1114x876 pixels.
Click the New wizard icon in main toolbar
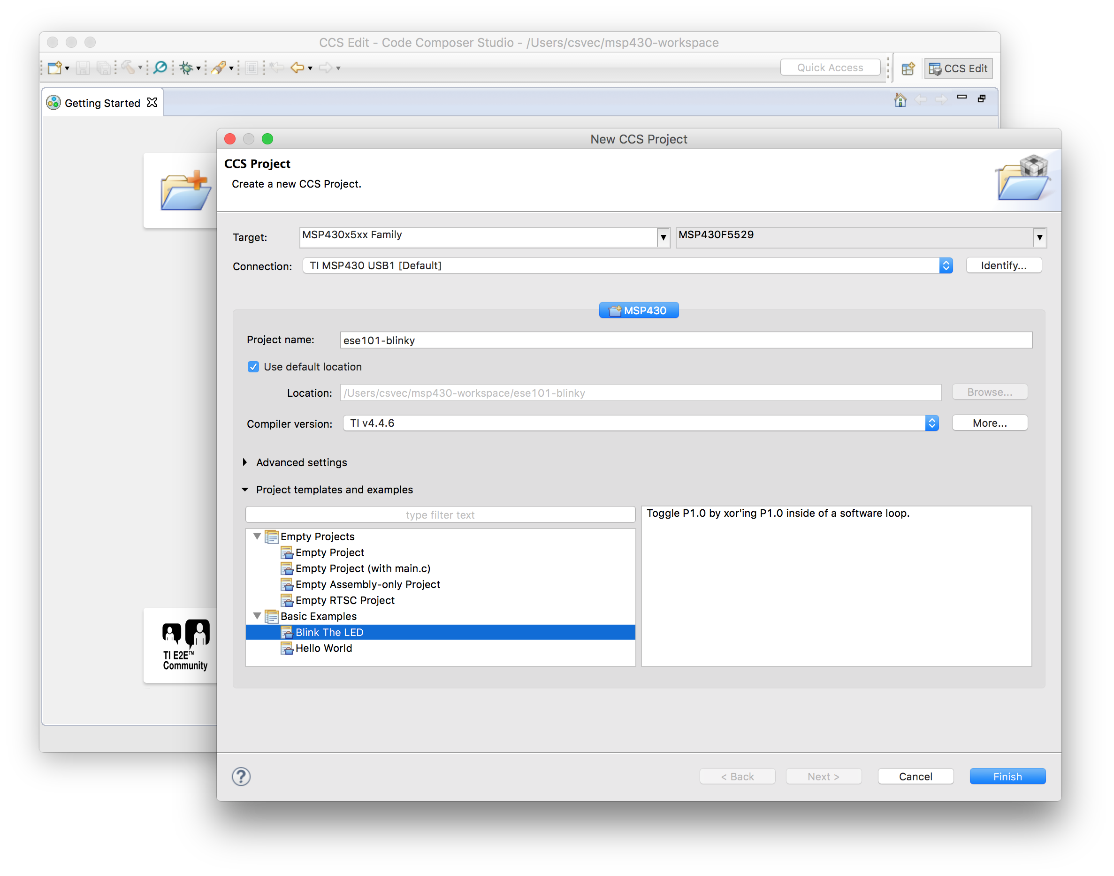click(54, 68)
